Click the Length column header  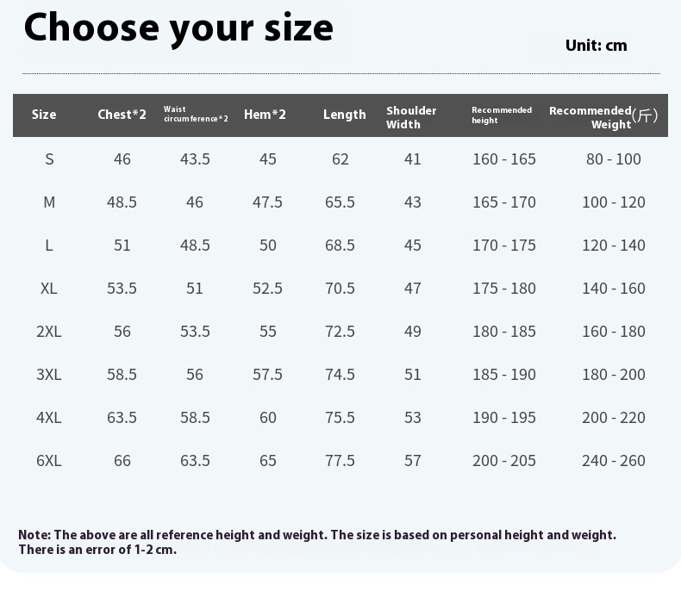pyautogui.click(x=344, y=115)
